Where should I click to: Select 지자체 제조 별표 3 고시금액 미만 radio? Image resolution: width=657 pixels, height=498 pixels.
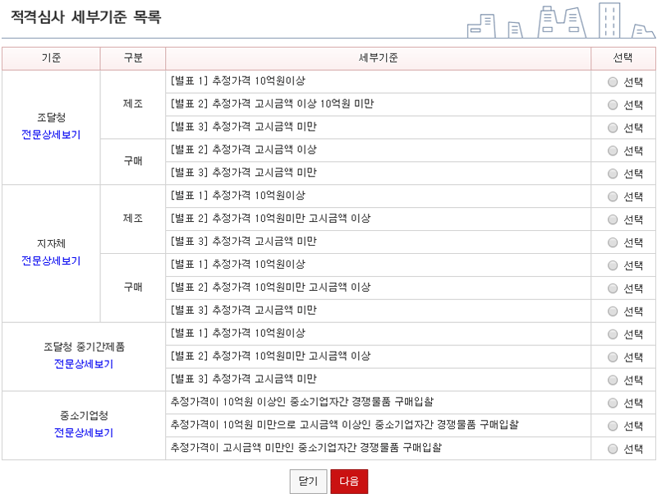tap(613, 242)
